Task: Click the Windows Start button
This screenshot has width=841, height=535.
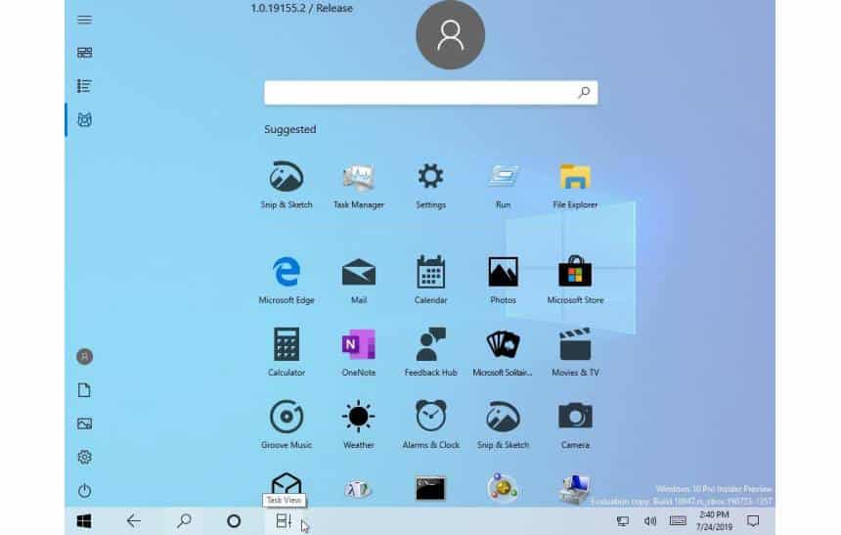Action: click(x=84, y=521)
